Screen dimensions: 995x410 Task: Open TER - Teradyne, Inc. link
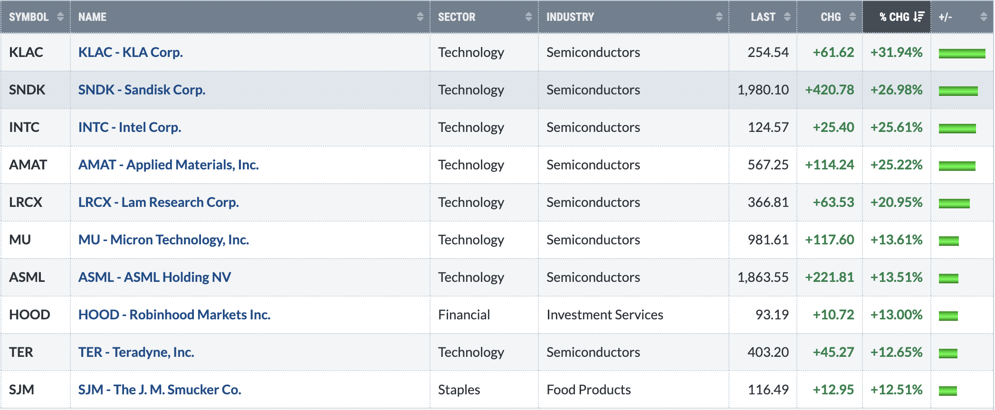(x=136, y=352)
